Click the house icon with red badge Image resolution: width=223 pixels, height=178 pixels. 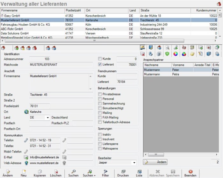pos(34,48)
